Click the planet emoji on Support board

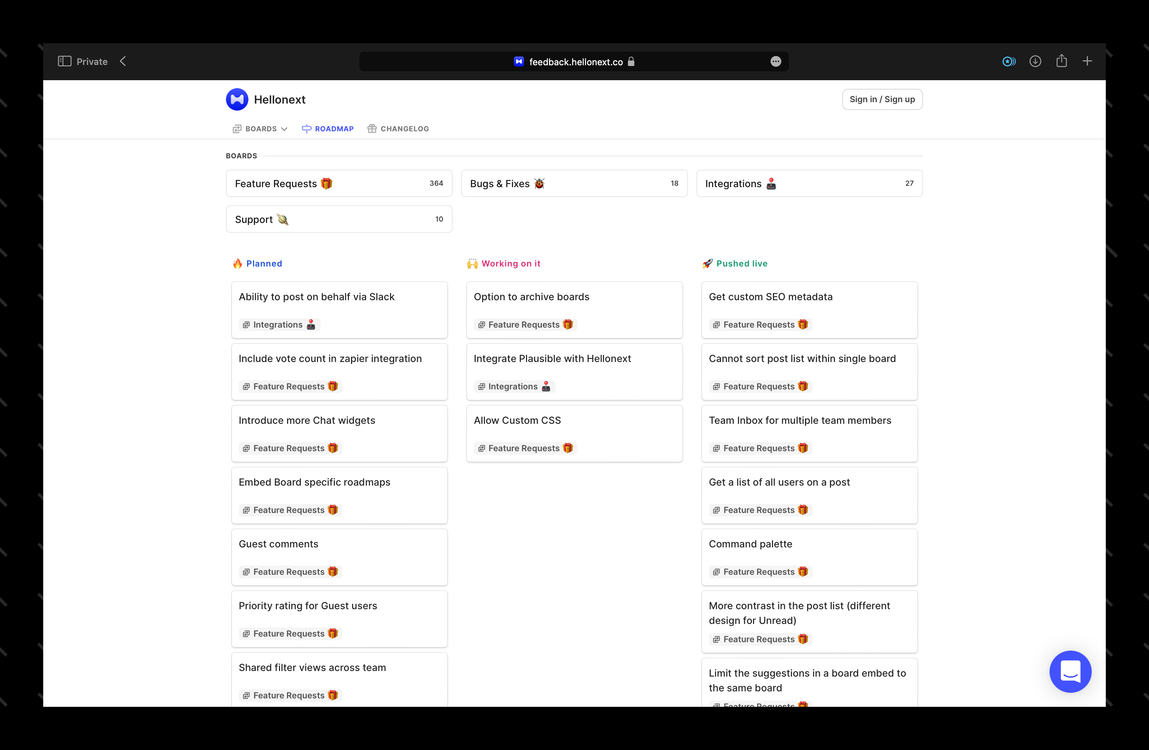click(283, 219)
